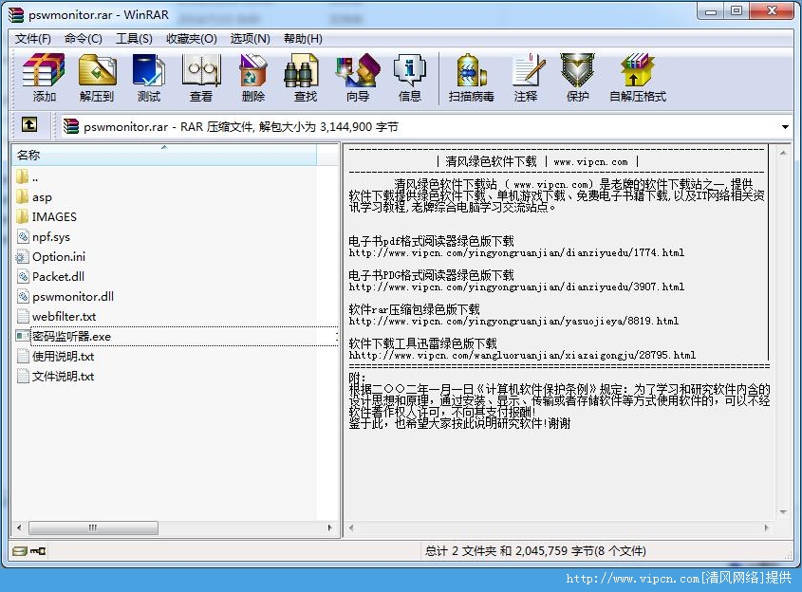Select the IMAGES folder icon
This screenshot has width=802, height=592.
[x=22, y=216]
